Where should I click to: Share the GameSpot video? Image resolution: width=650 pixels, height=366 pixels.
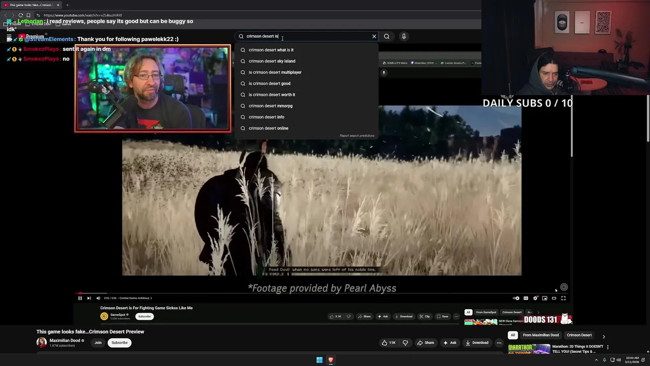tap(364, 316)
